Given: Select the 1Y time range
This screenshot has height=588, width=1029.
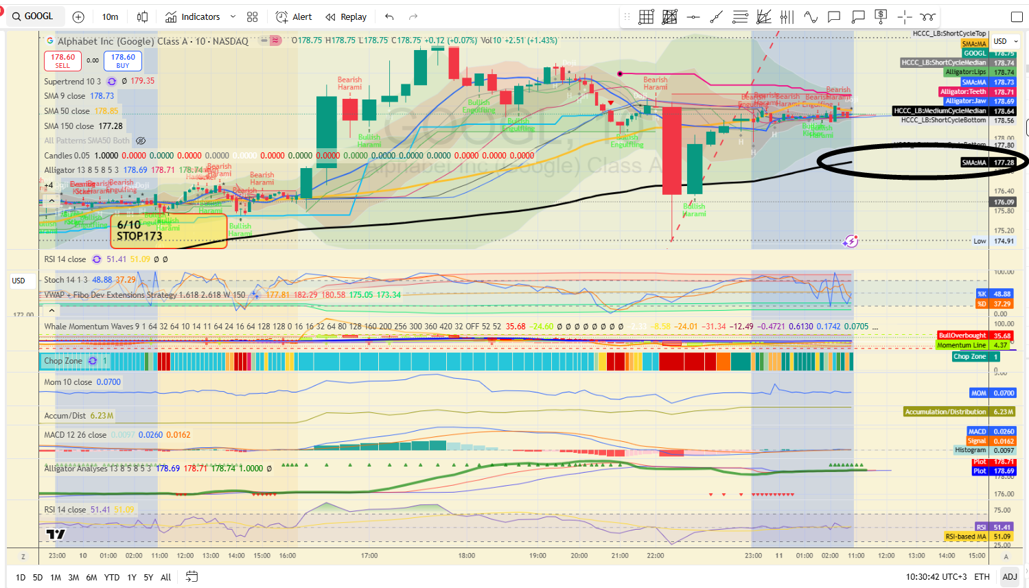Looking at the screenshot, I should [132, 577].
